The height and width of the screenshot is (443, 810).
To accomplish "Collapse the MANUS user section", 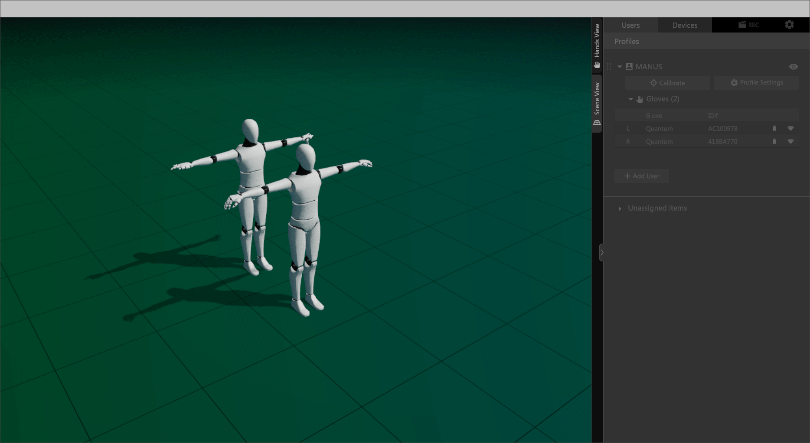I will [620, 67].
